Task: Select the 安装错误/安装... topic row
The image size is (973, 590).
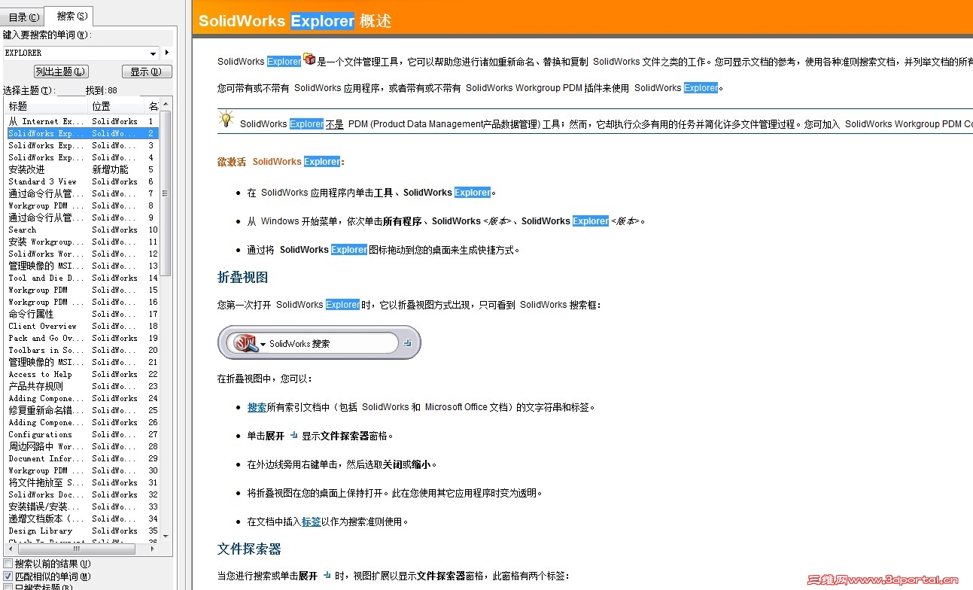Action: tap(83, 506)
